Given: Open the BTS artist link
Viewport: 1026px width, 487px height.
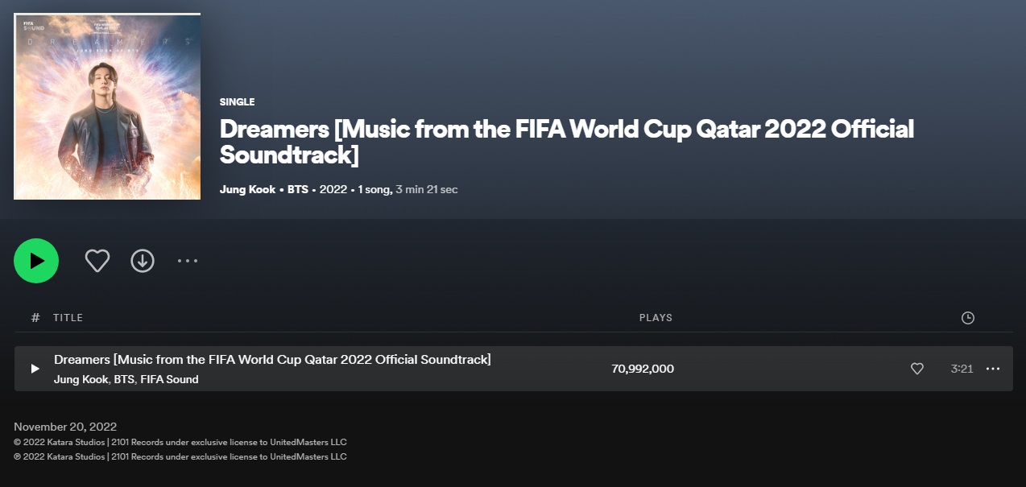Looking at the screenshot, I should [x=297, y=189].
